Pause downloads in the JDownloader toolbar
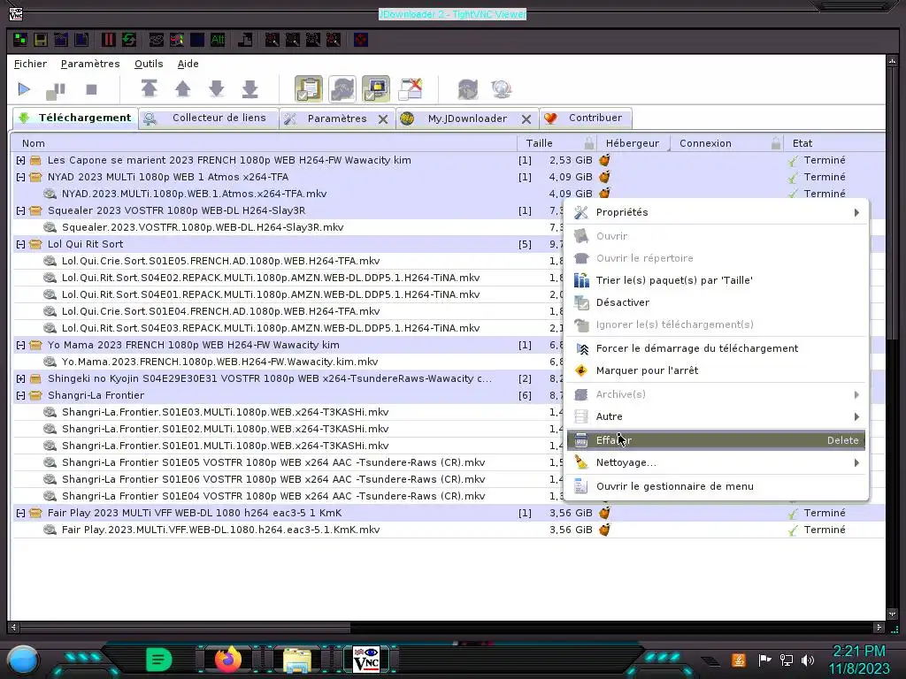The height and width of the screenshot is (679, 906). (56, 89)
